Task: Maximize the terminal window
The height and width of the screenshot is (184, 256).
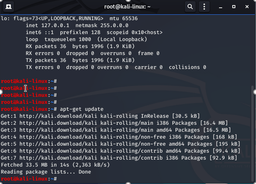Action: pyautogui.click(x=234, y=7)
